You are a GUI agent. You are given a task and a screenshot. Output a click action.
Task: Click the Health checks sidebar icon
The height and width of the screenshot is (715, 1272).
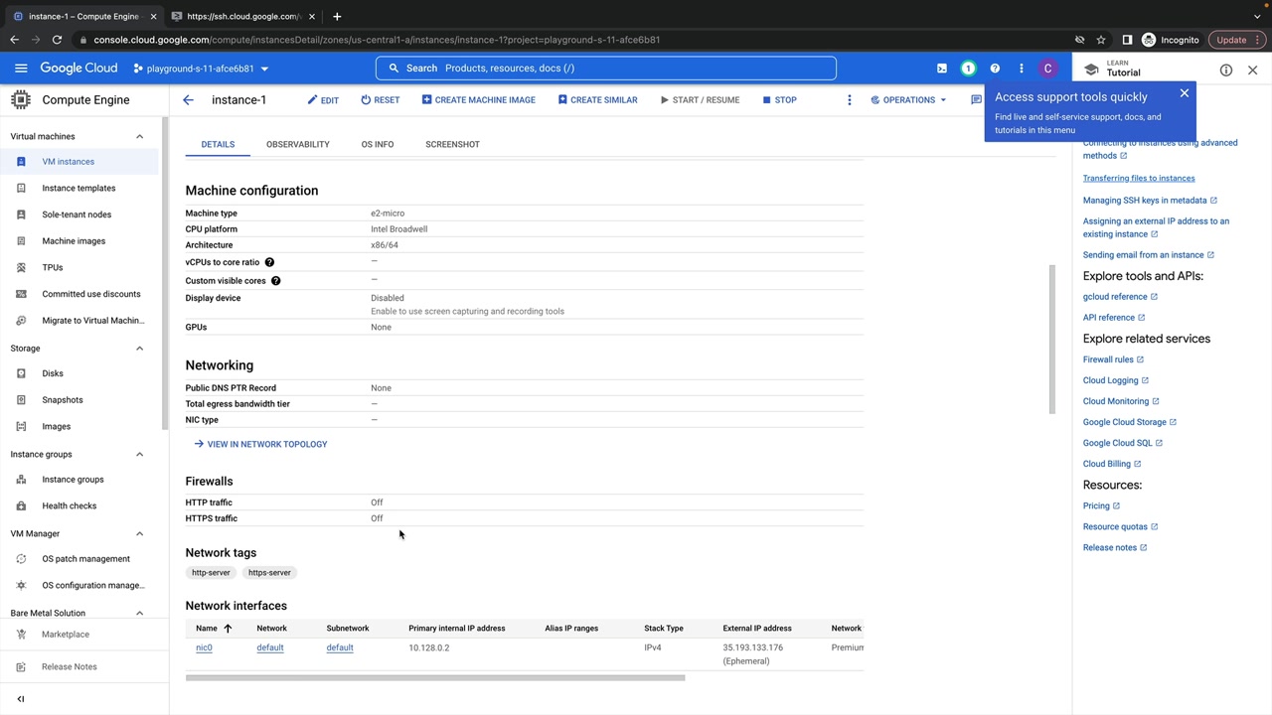[21, 506]
